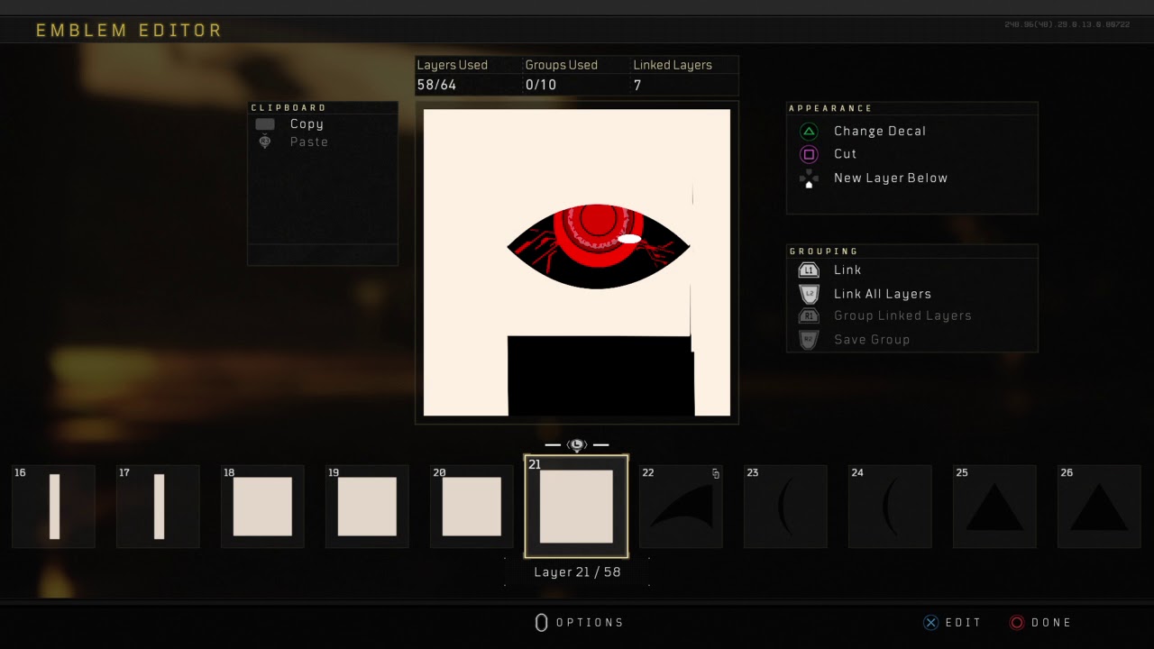
Task: Click the linked-layer icon on layer 22
Action: coord(716,473)
